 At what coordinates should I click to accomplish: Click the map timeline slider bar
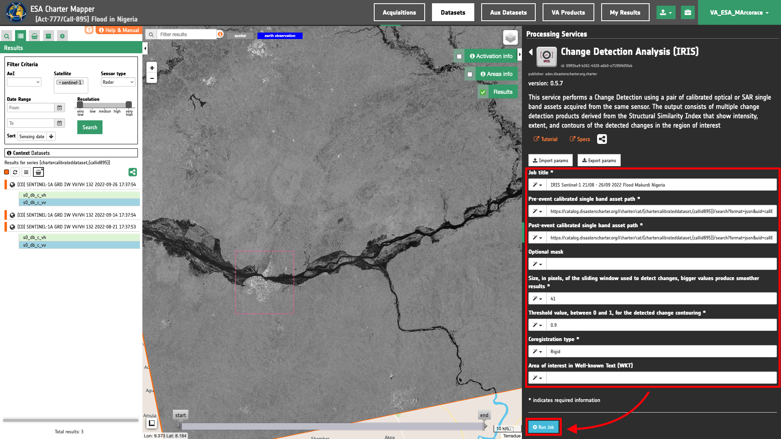(x=332, y=426)
